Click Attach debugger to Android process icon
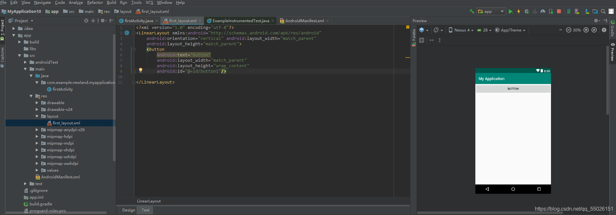The height and width of the screenshot is (215, 616). [x=551, y=12]
